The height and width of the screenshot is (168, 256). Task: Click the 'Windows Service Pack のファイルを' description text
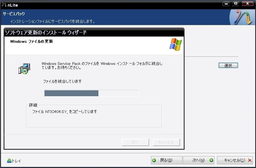(102, 65)
